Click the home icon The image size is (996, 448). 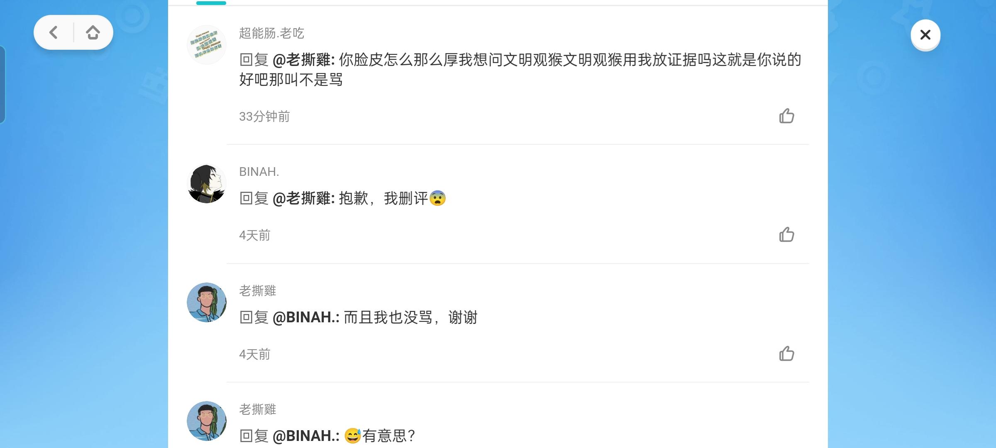(x=93, y=32)
